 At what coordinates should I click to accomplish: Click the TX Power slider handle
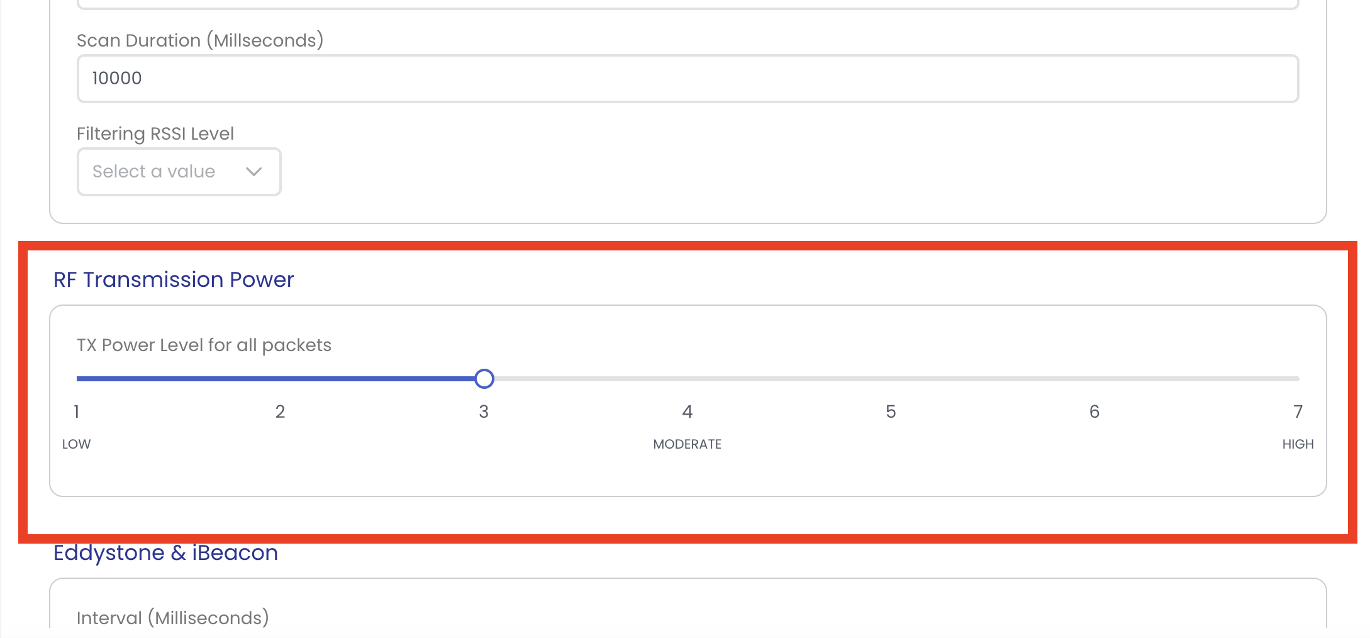pyautogui.click(x=484, y=379)
